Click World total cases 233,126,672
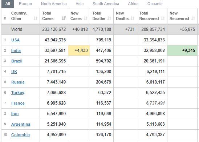This screenshot has height=142, width=199. coord(54,29)
